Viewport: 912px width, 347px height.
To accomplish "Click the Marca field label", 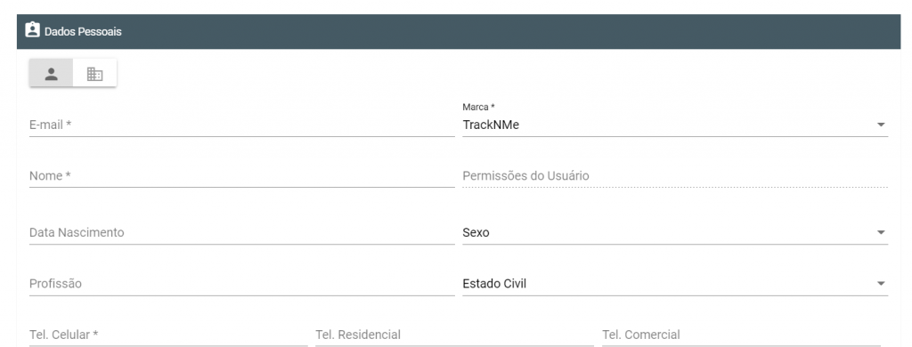I will click(x=478, y=107).
